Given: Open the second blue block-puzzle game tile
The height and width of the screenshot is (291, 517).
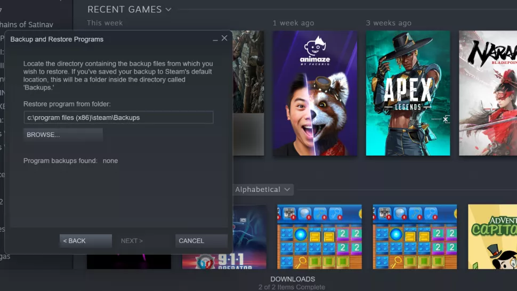Looking at the screenshot, I should point(415,237).
